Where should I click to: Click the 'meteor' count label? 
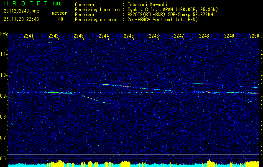(x=59, y=13)
